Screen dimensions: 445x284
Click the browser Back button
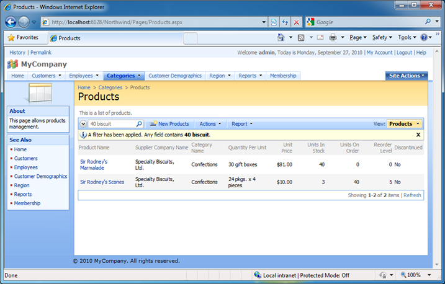point(11,22)
